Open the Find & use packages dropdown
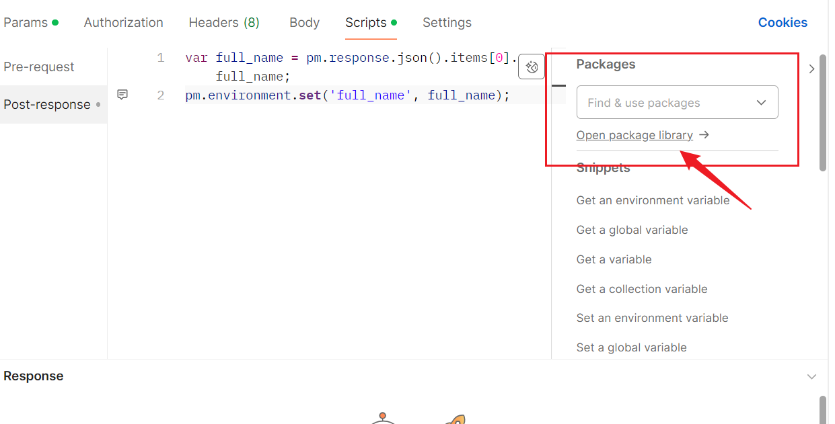This screenshot has height=424, width=835. (x=677, y=102)
